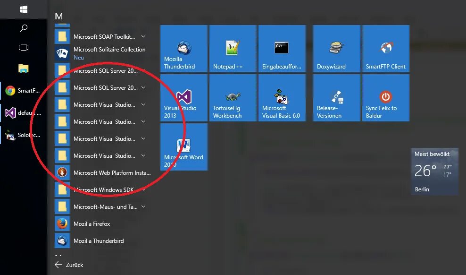Launch Notepad++ from its tile
Screen dimensions: 466x275
[x=233, y=49]
